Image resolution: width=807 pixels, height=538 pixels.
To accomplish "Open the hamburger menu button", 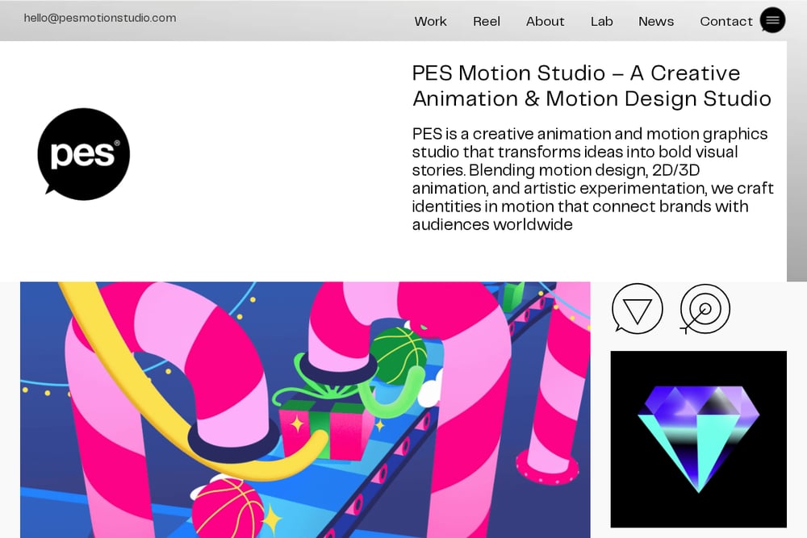I will (x=772, y=21).
